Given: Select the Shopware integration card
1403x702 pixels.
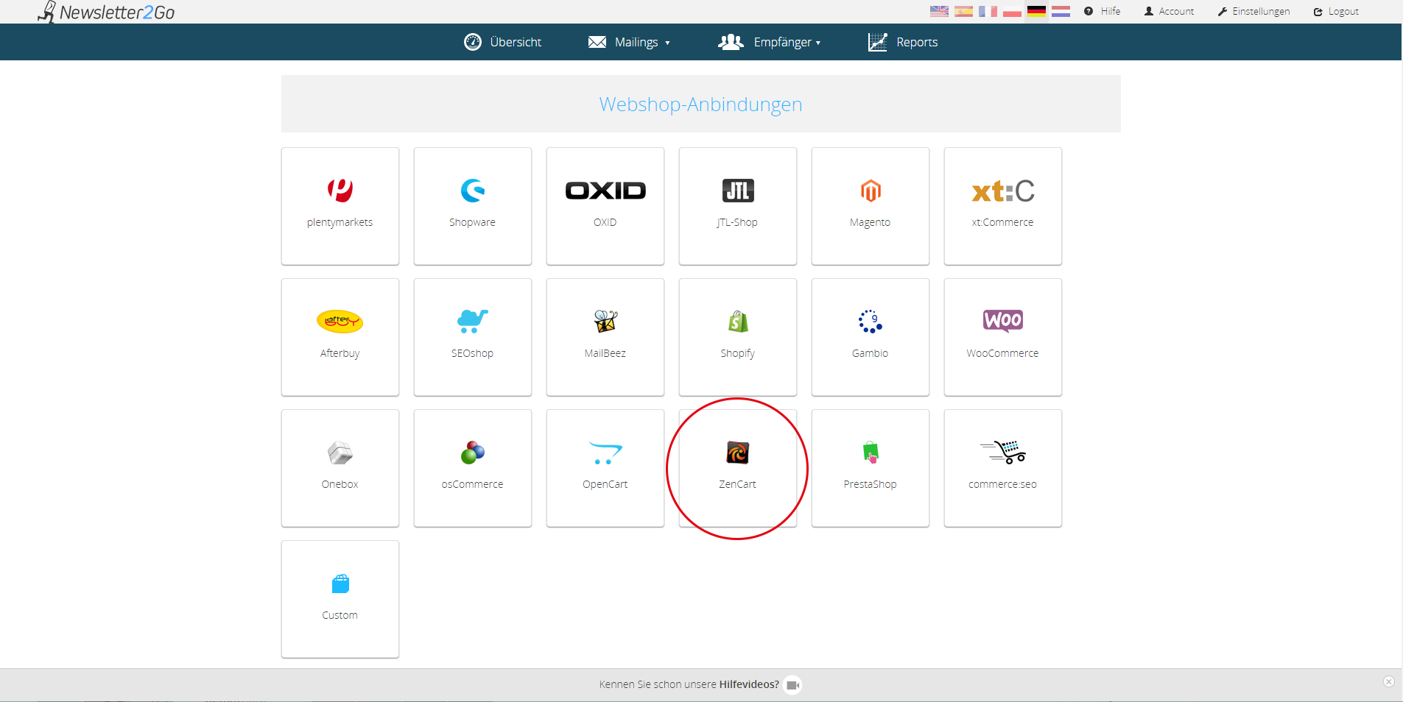Looking at the screenshot, I should (x=473, y=206).
